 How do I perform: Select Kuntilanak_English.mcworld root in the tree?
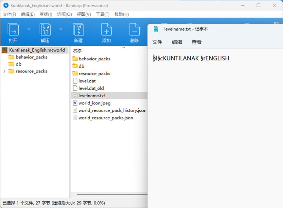[35, 50]
